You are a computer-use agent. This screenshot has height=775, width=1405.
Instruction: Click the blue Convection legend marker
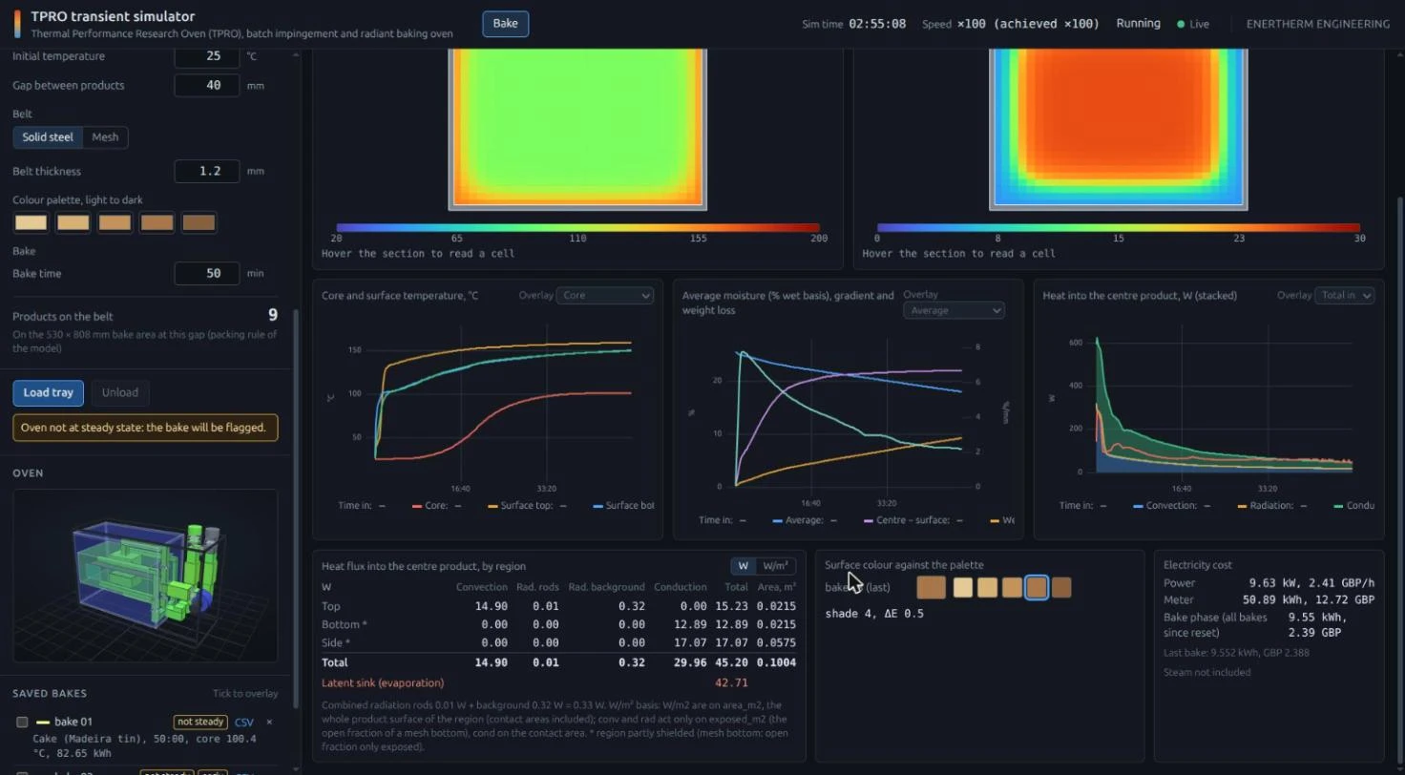click(1139, 506)
